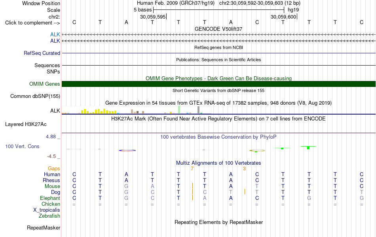This screenshot has width=376, height=237.
Task: Click the light blue ALK transcript label
Action: (55, 35)
